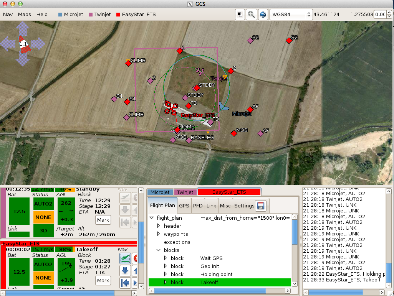
Task: Save the flight plan with the floppy icon
Action: (x=261, y=206)
